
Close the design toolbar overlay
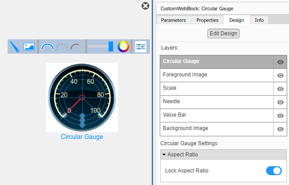click(145, 6)
